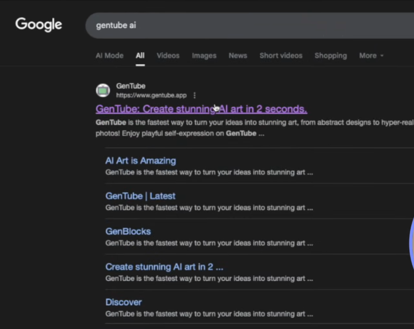Viewport: 414px width, 329px height.
Task: Open the GenBlocks sitelink
Action: pyautogui.click(x=128, y=231)
